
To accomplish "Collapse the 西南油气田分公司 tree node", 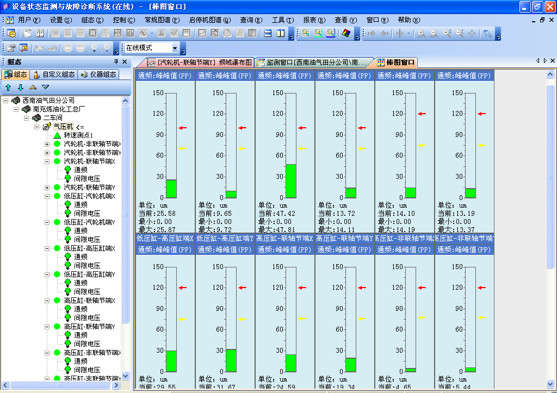I will coord(5,101).
